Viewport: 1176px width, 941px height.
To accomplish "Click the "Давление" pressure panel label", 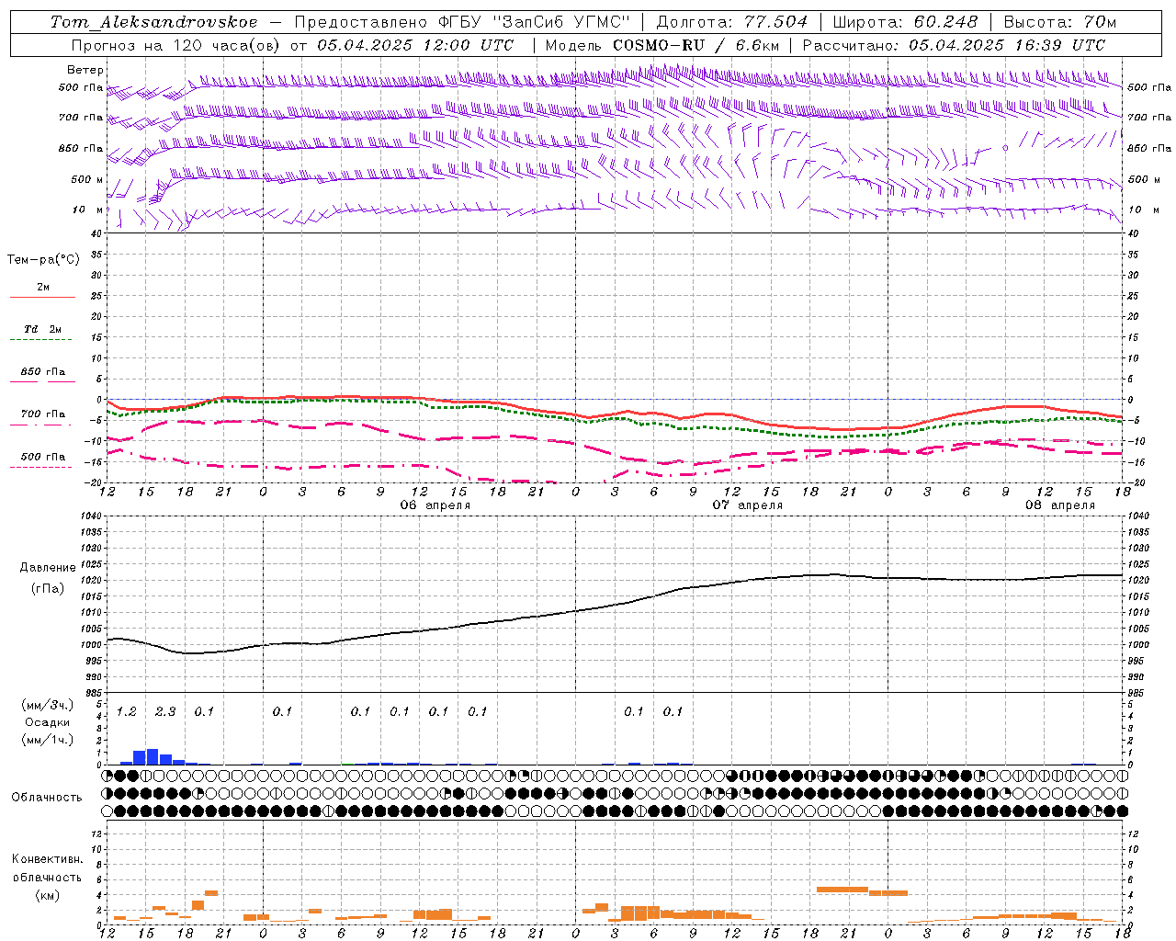I will click(48, 568).
